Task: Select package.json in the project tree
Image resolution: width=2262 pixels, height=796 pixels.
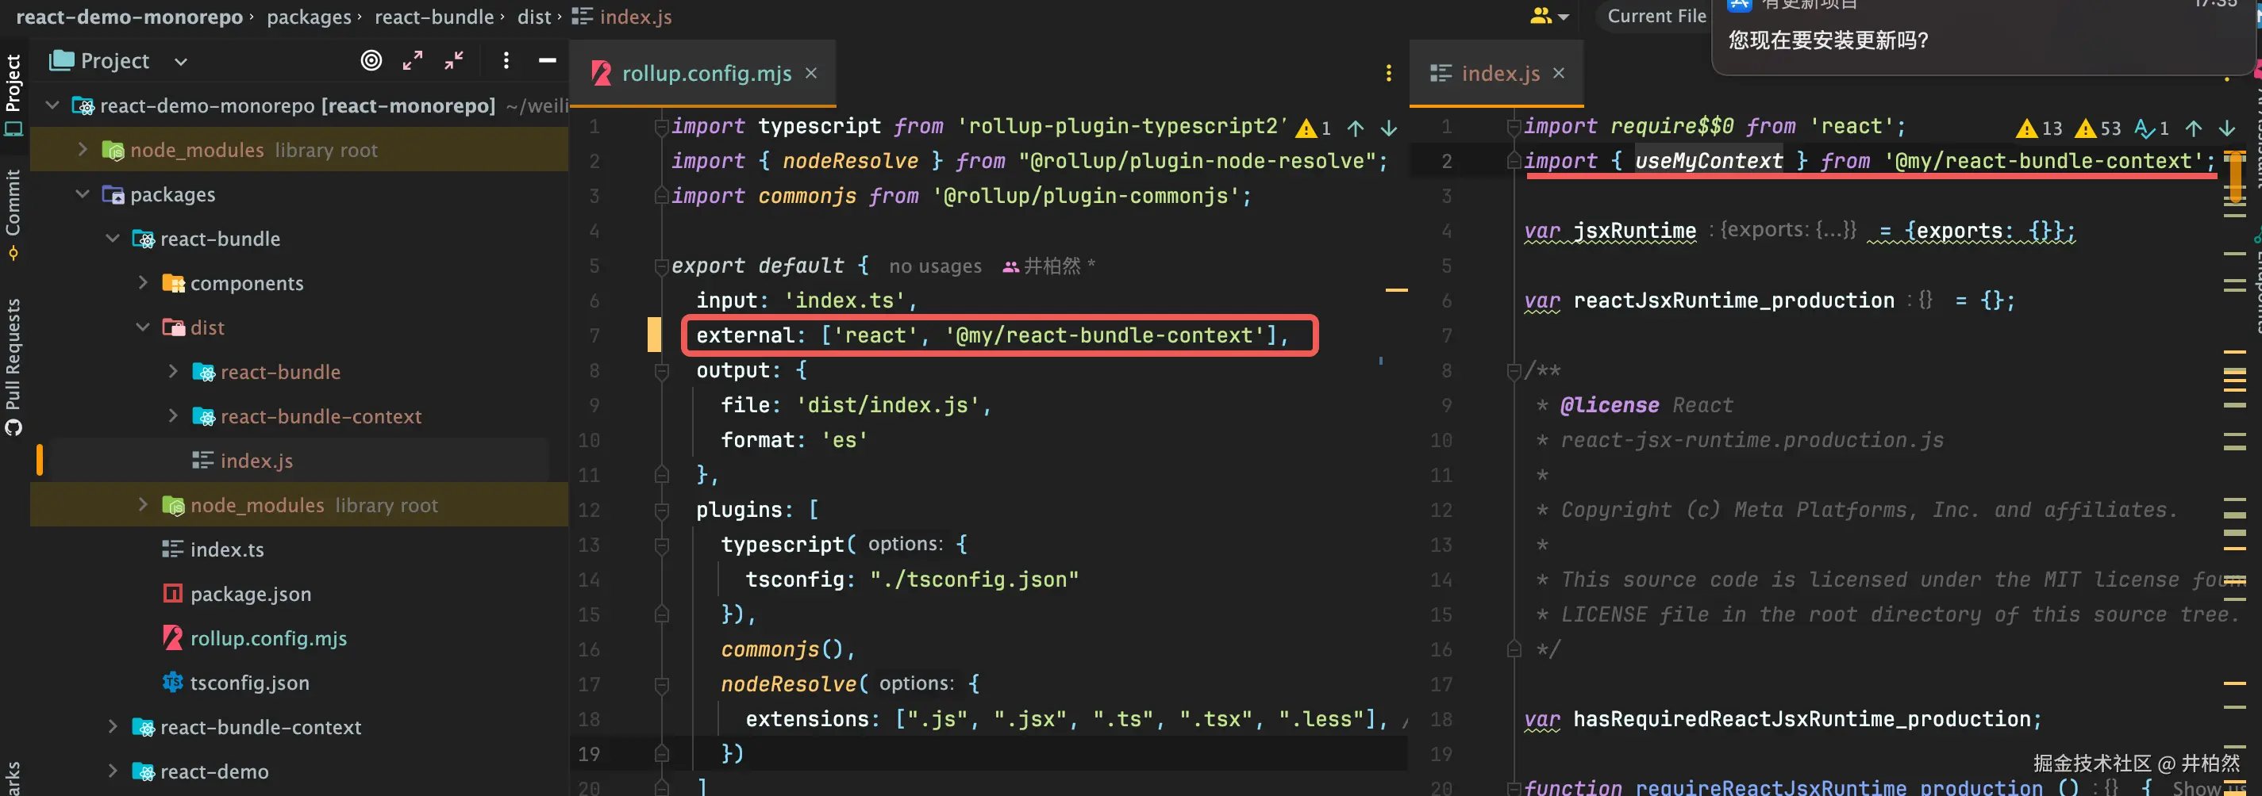Action: pyautogui.click(x=250, y=594)
